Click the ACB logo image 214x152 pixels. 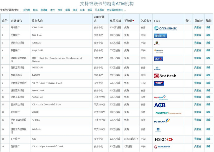160,105
